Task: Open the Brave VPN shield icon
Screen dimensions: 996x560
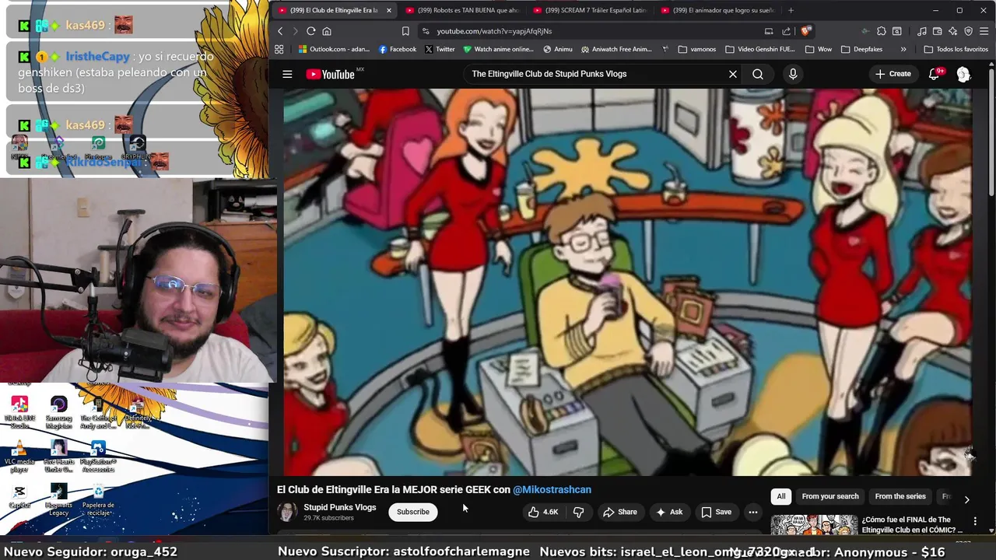Action: [x=968, y=31]
